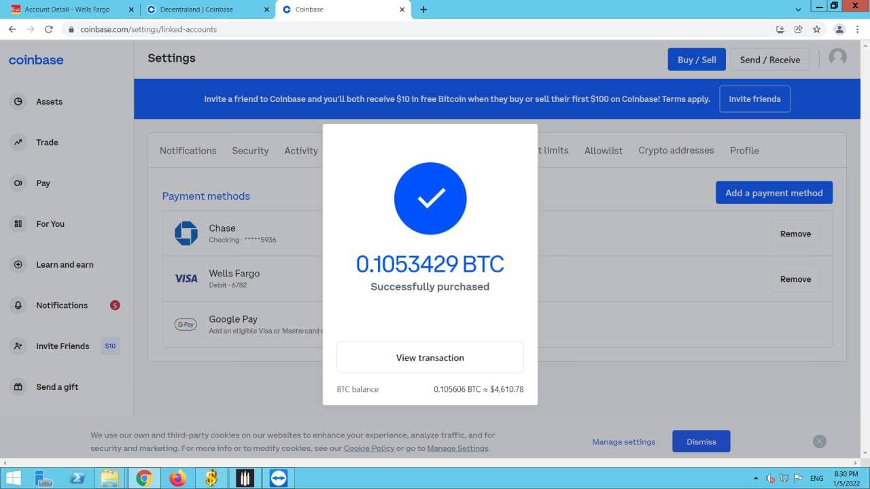Show hidden system tray icons
The width and height of the screenshot is (870, 489).
pyautogui.click(x=756, y=478)
